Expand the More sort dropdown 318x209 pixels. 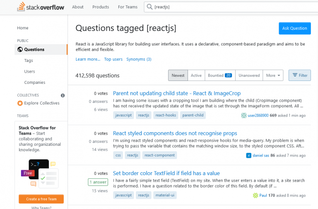273,75
